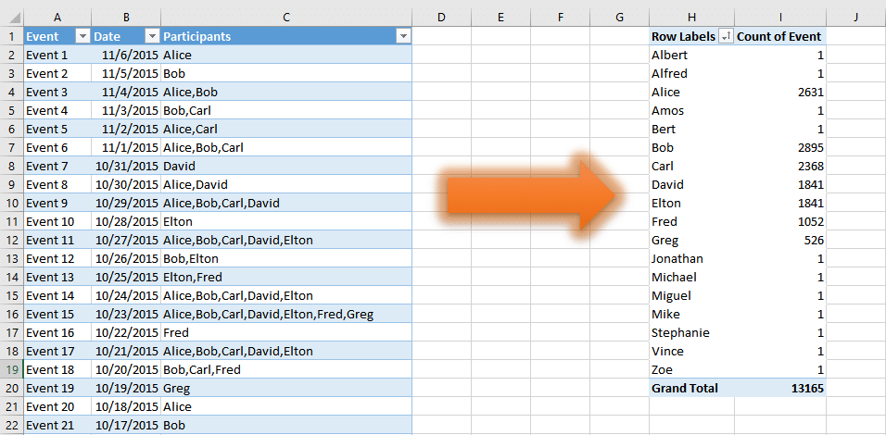Click the Grand Total label cell
The width and height of the screenshot is (886, 435).
click(x=691, y=388)
